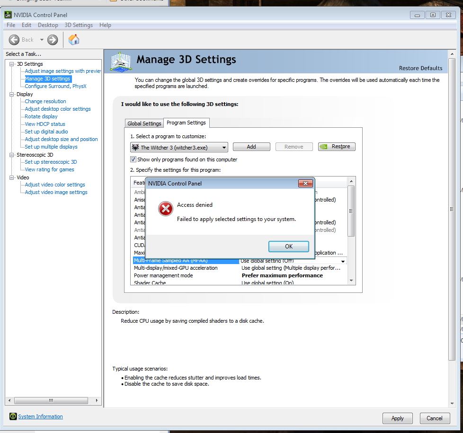Click settings list scroll up arrow
The image size is (463, 433).
click(351, 181)
